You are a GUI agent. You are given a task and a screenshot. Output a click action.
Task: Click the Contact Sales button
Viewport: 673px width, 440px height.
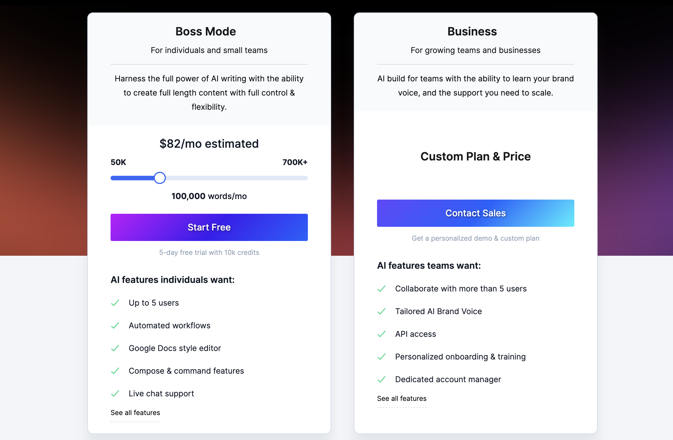[x=475, y=213]
